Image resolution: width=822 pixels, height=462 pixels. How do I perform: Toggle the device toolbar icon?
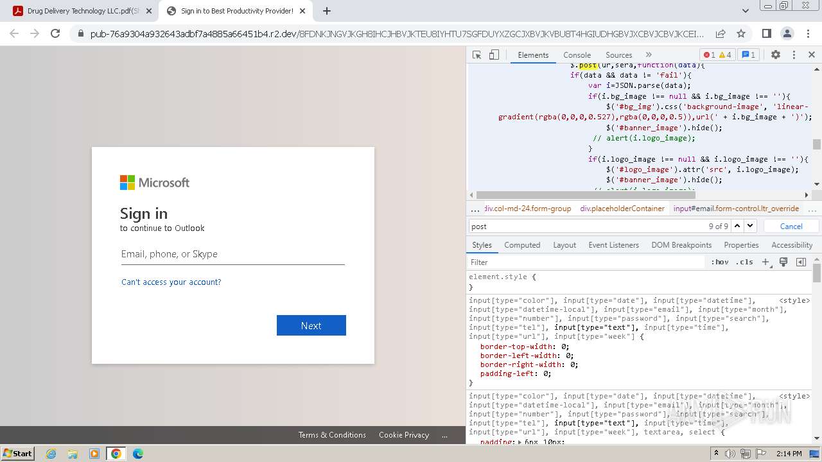point(494,55)
